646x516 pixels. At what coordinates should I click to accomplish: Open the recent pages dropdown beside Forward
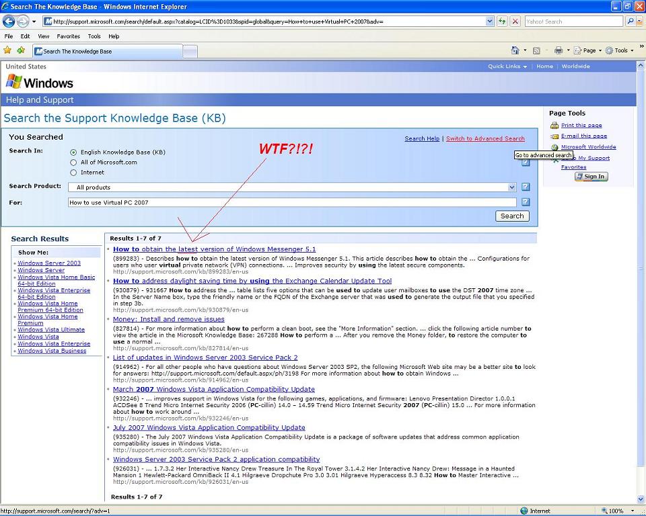(34, 21)
